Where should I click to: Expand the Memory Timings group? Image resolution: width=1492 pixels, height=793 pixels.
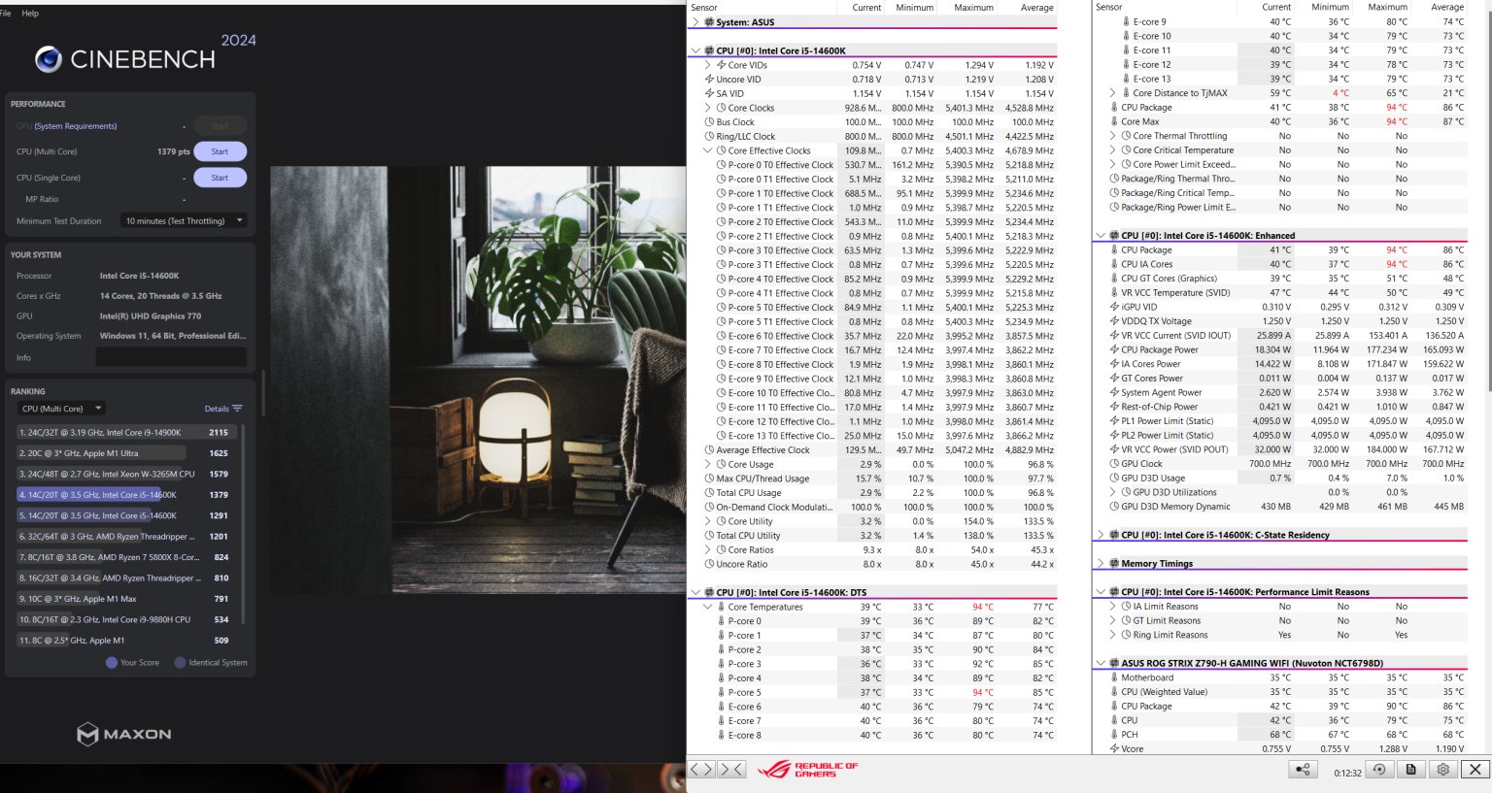click(x=1101, y=563)
